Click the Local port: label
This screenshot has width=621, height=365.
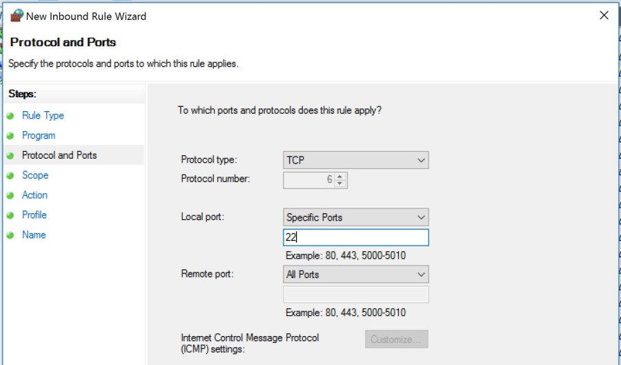click(202, 217)
